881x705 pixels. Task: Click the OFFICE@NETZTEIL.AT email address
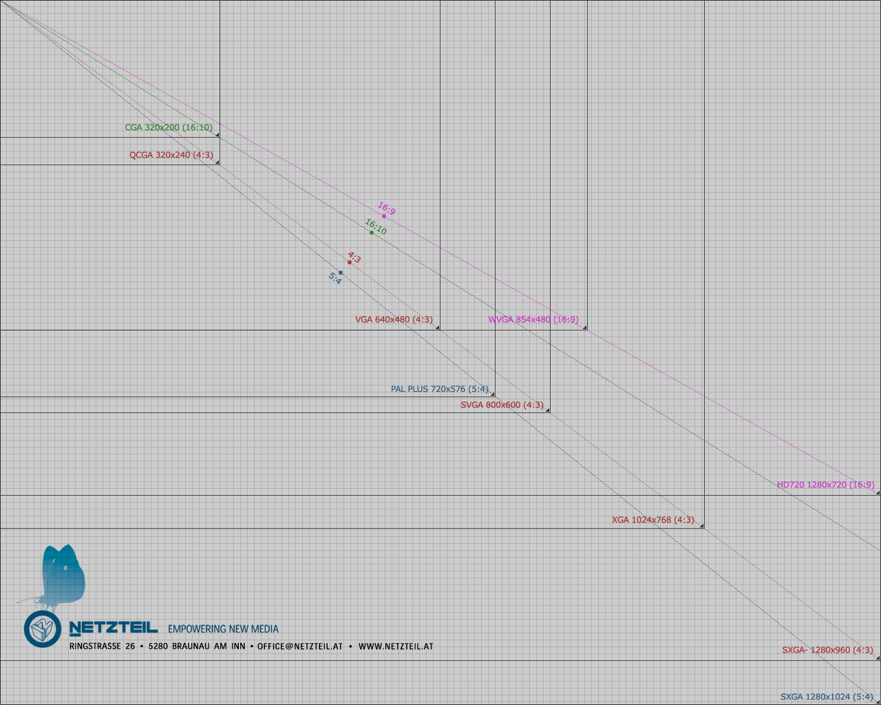(300, 646)
